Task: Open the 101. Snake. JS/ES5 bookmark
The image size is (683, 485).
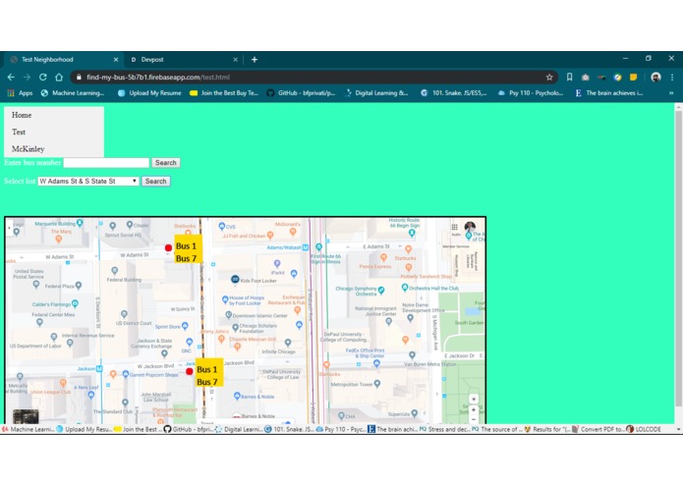Action: [454, 92]
